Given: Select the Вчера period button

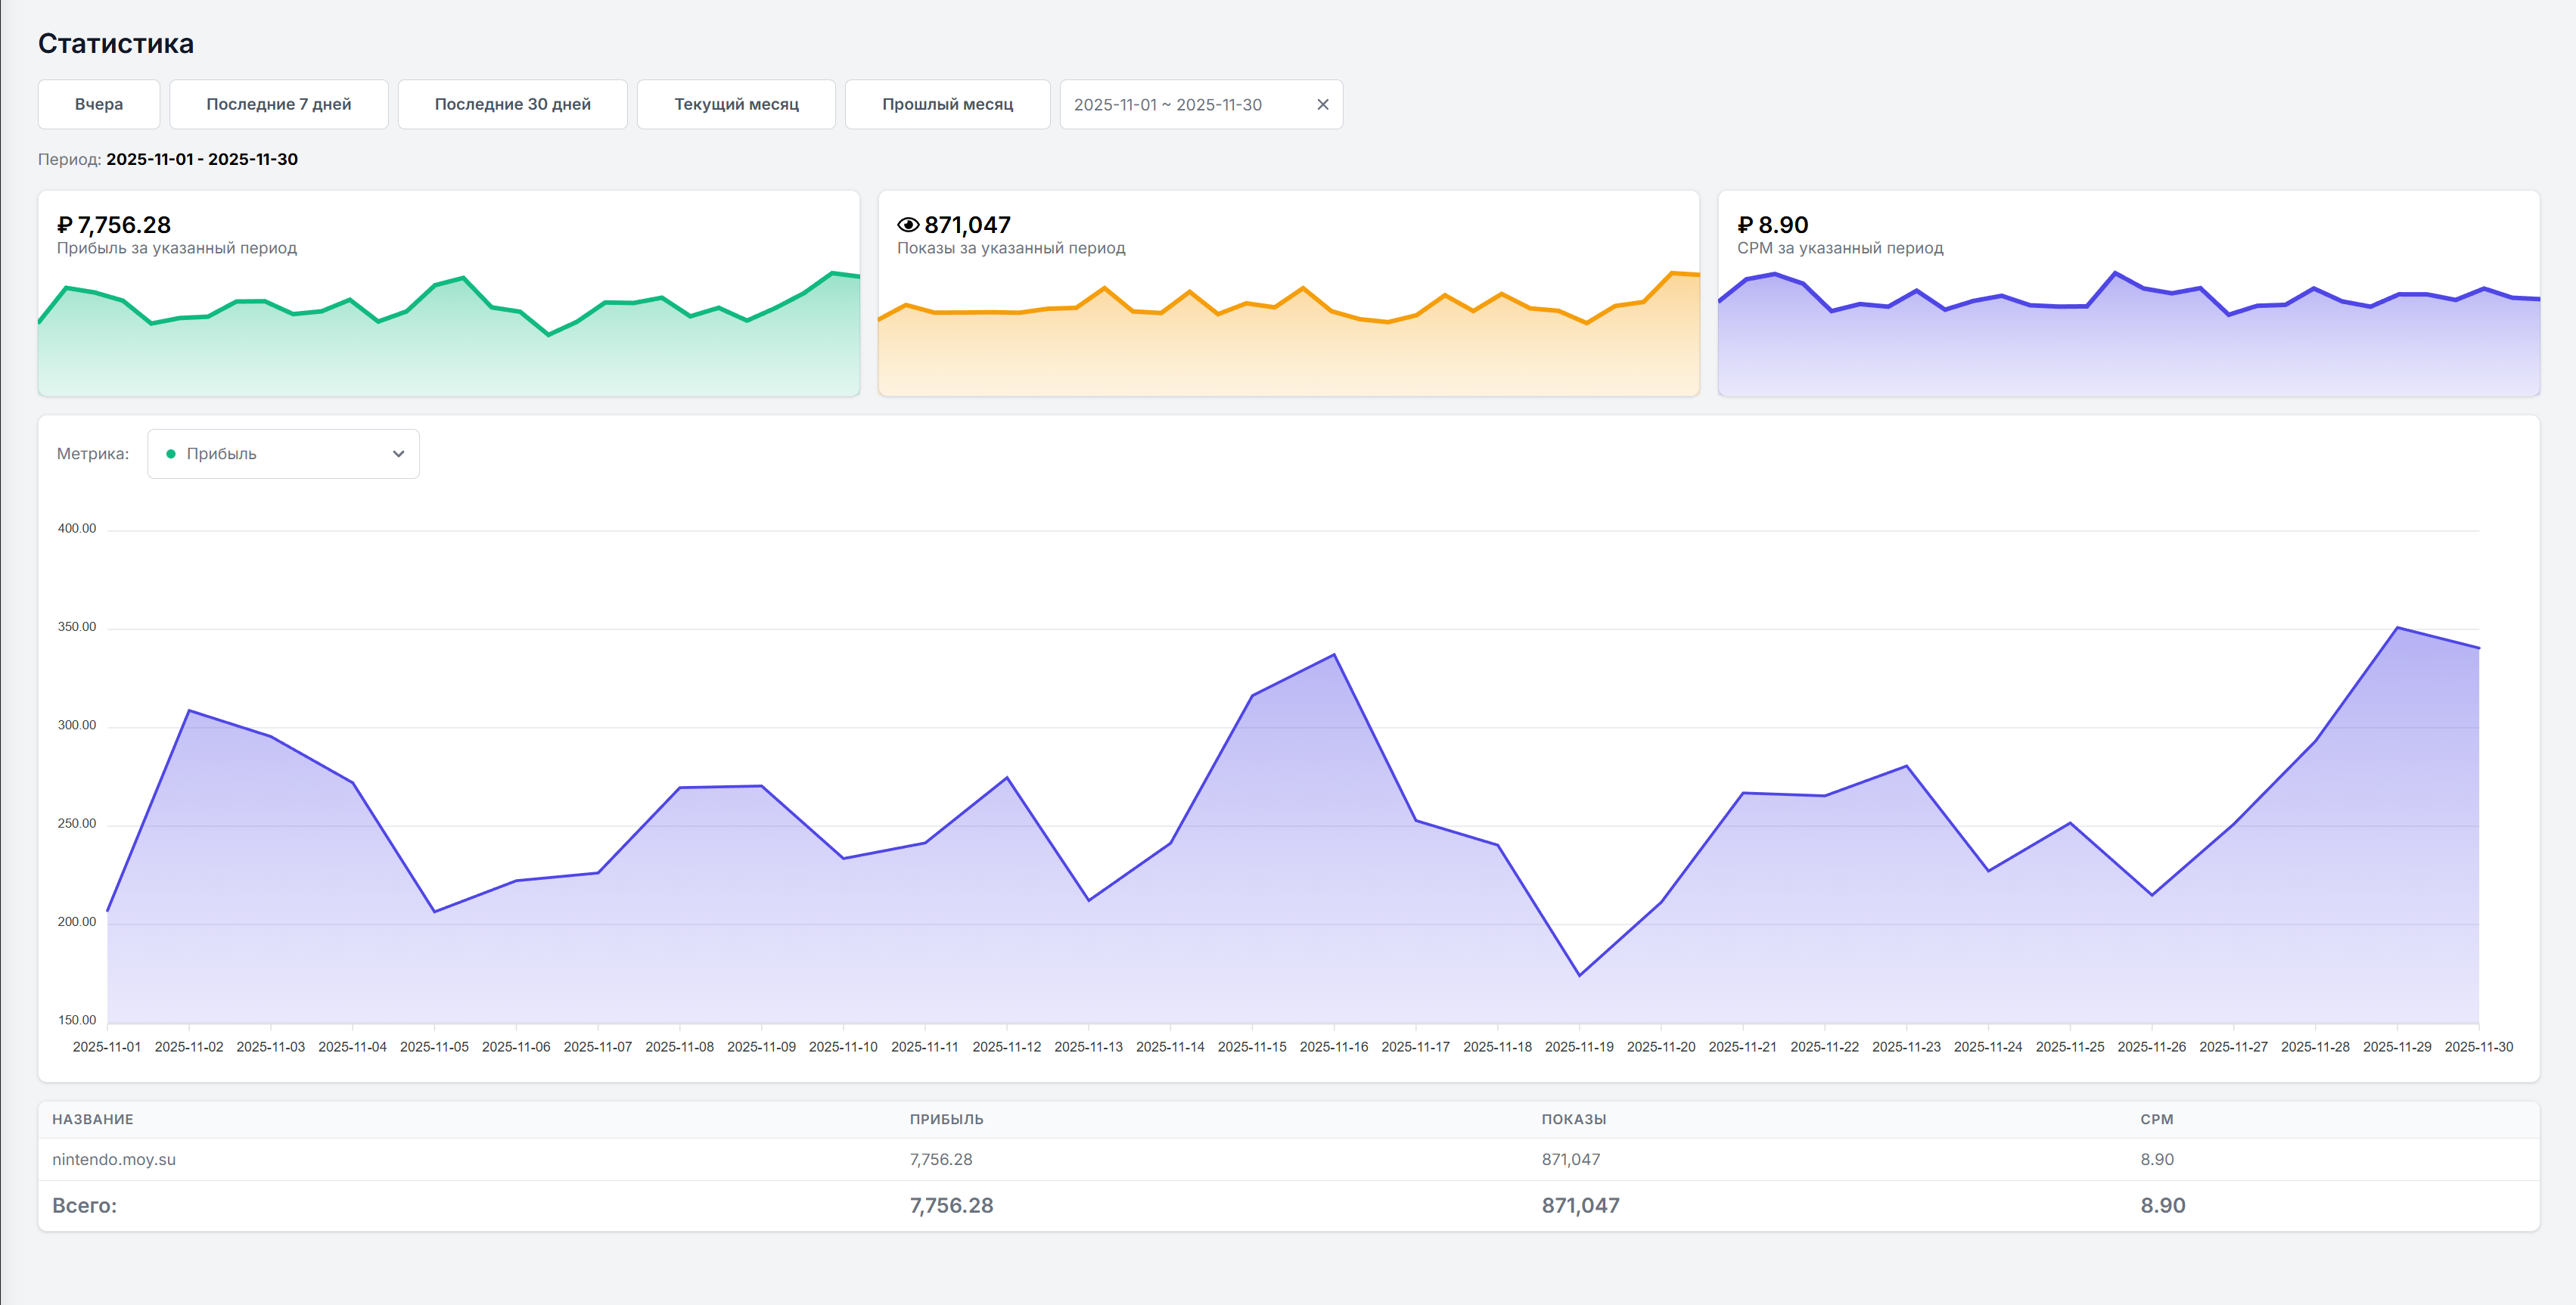Looking at the screenshot, I should [99, 105].
